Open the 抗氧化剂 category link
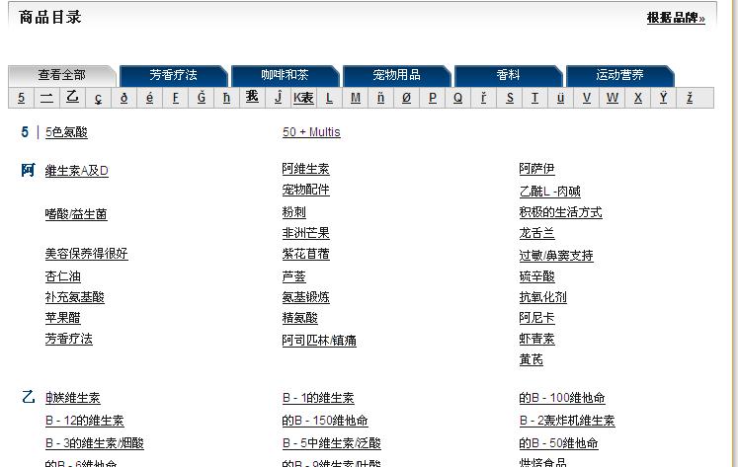The height and width of the screenshot is (467, 738). (x=542, y=297)
